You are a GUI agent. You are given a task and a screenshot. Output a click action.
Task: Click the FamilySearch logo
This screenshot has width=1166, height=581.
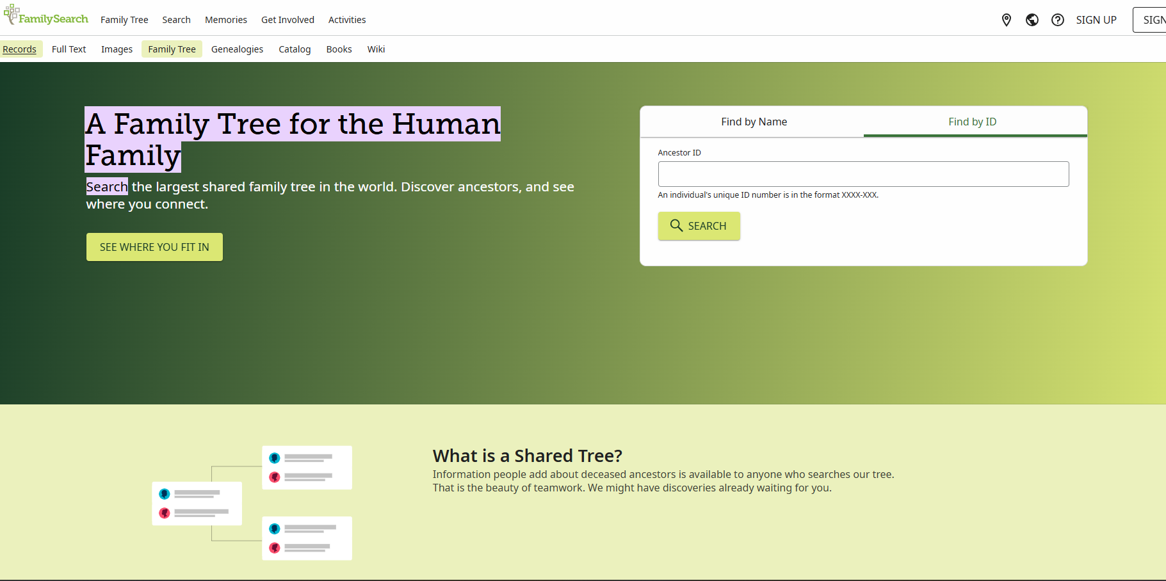[x=46, y=15]
